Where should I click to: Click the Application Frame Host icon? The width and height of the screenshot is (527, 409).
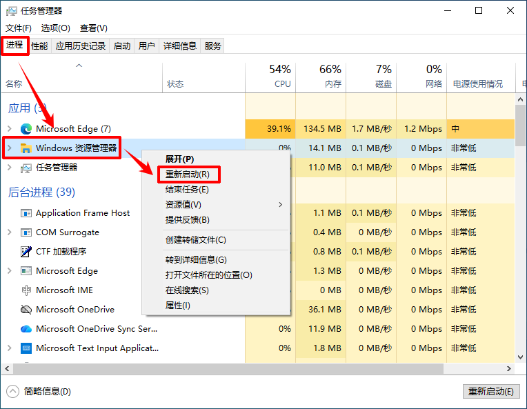26,213
